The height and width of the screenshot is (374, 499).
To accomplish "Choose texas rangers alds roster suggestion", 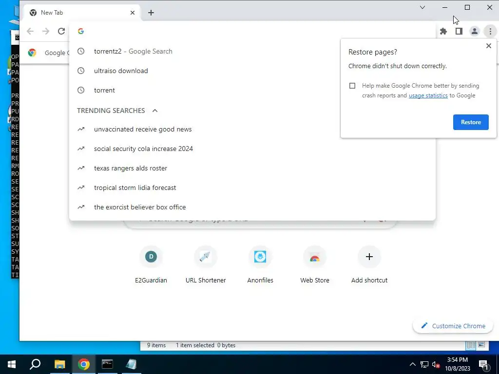I will pyautogui.click(x=252, y=168).
